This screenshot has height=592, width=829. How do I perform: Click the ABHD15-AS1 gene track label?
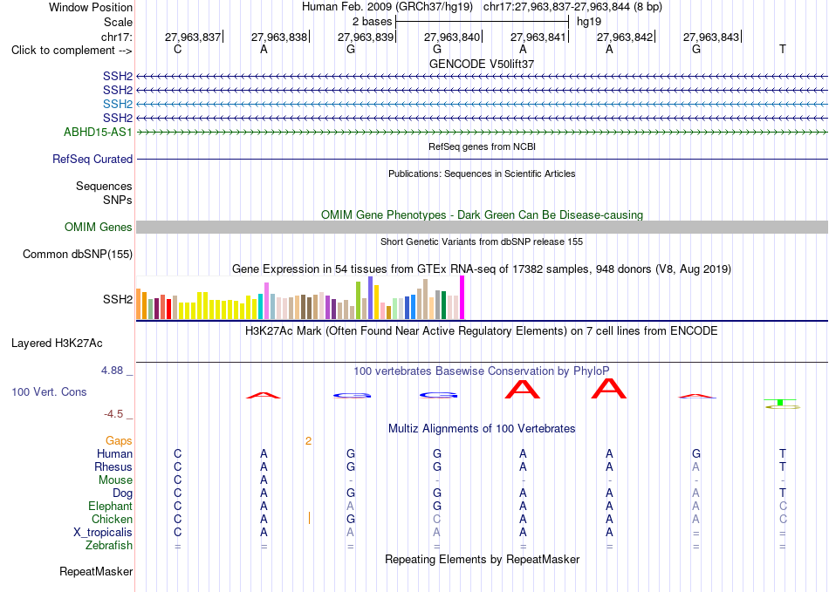tap(98, 132)
